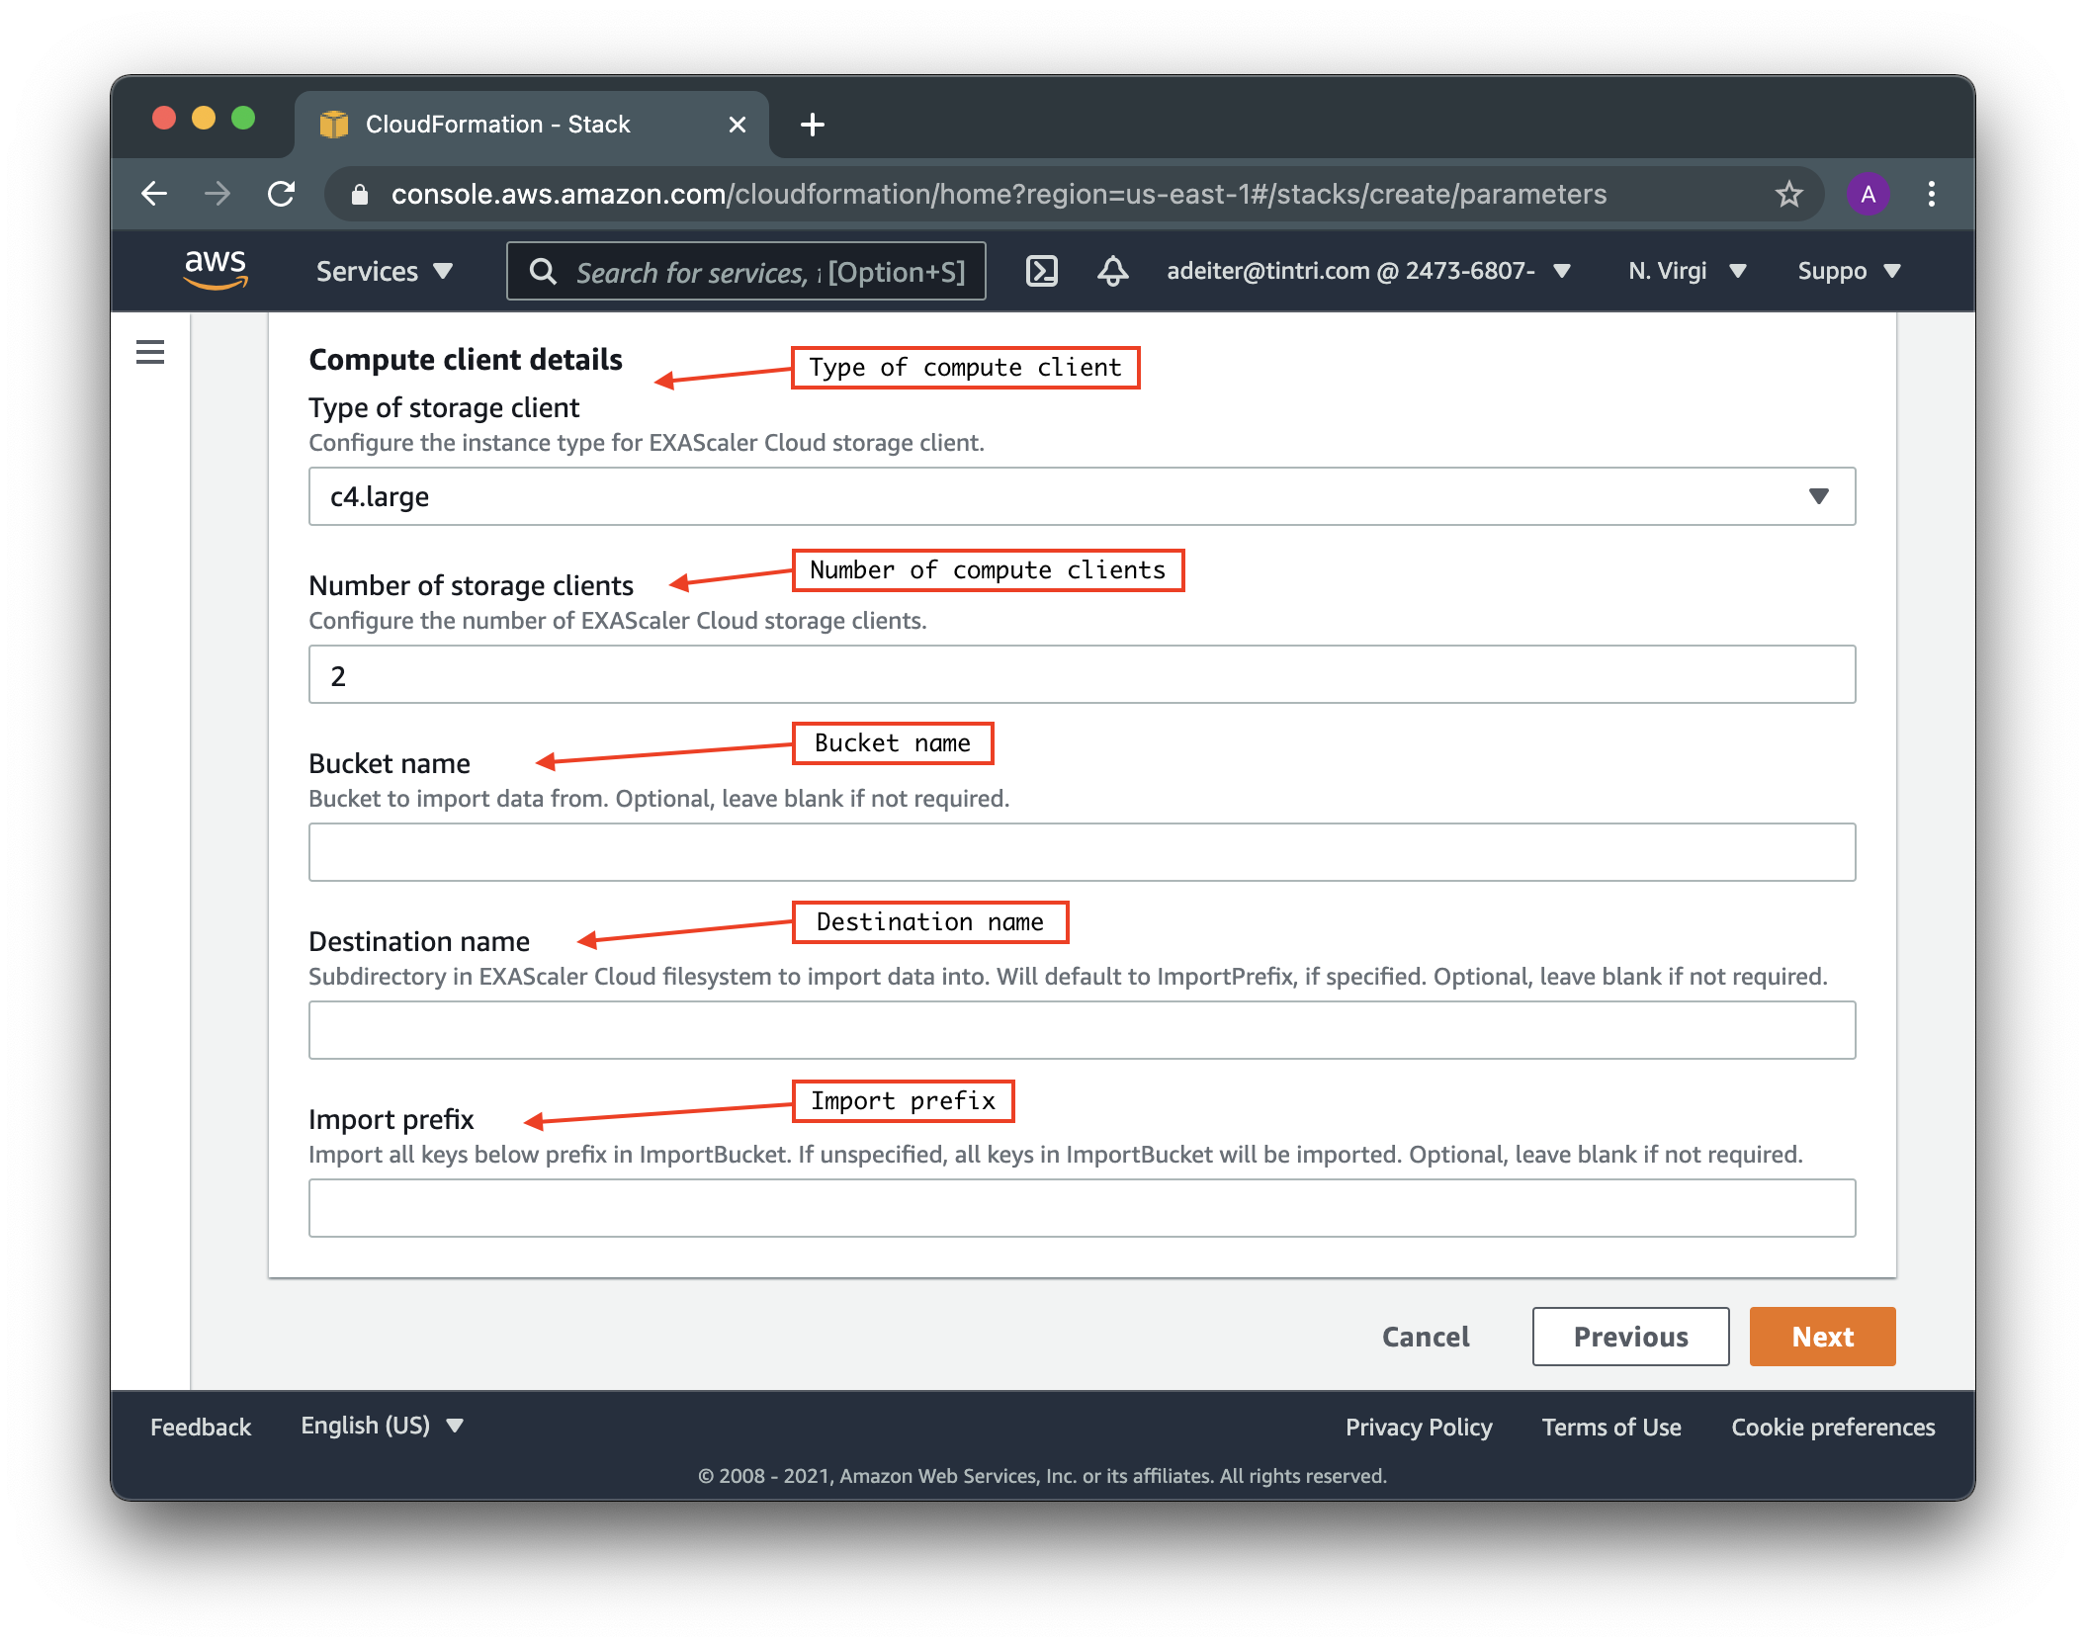The height and width of the screenshot is (1647, 2086).
Task: Click into the Bucket name input field
Action: [1082, 852]
